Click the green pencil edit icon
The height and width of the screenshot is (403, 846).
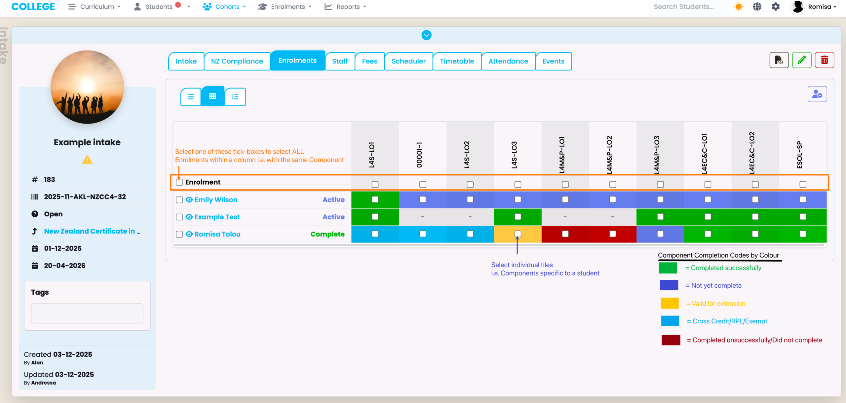(x=802, y=60)
